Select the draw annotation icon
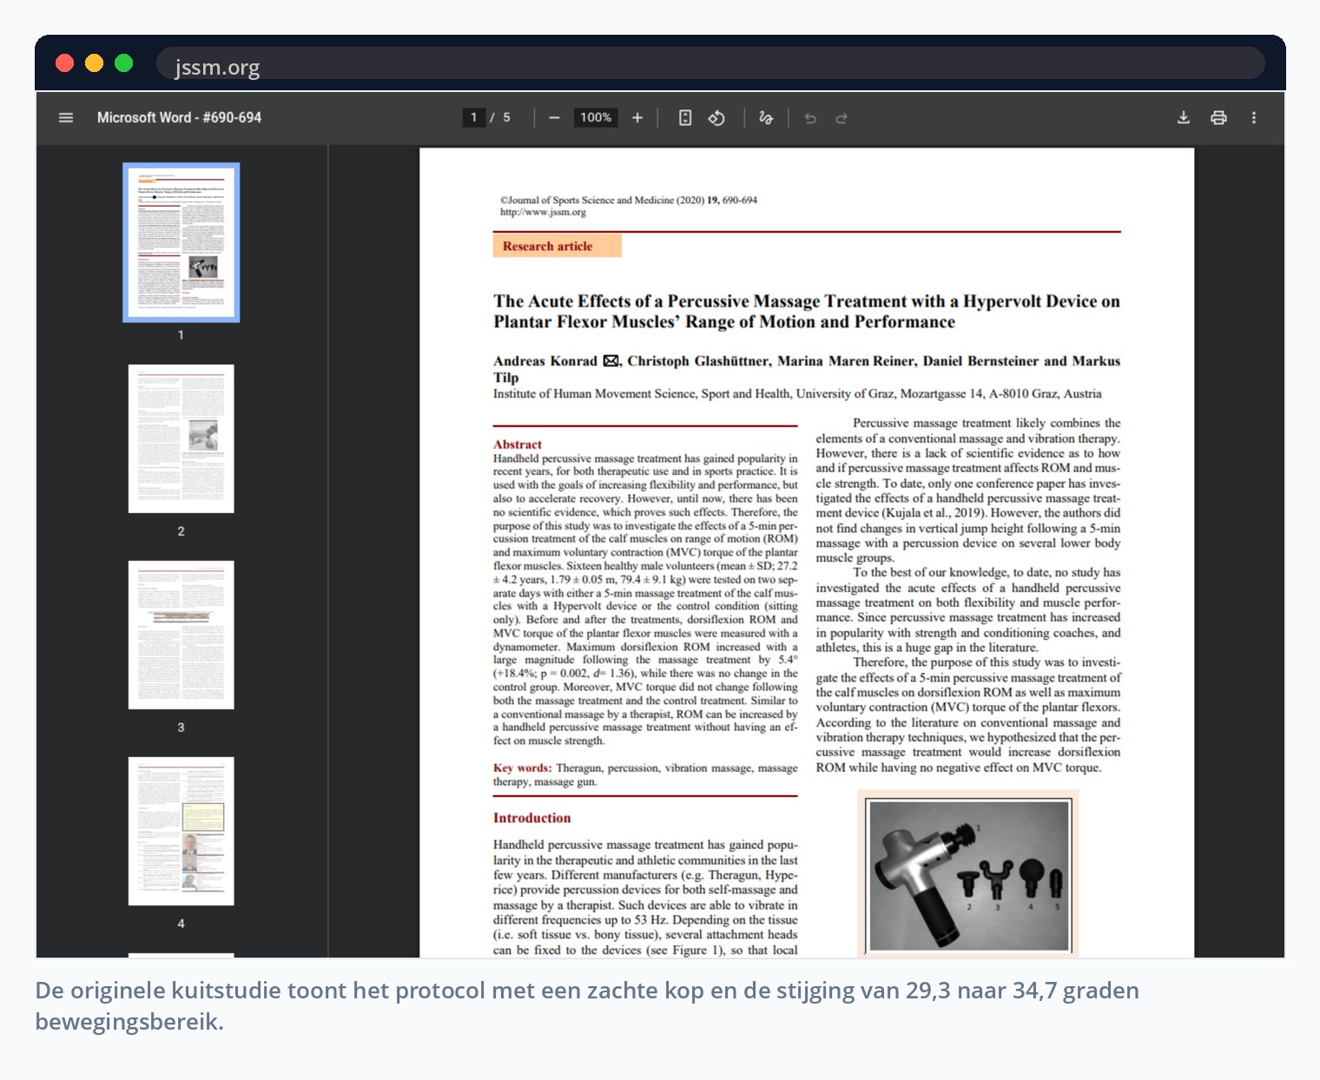 click(766, 117)
